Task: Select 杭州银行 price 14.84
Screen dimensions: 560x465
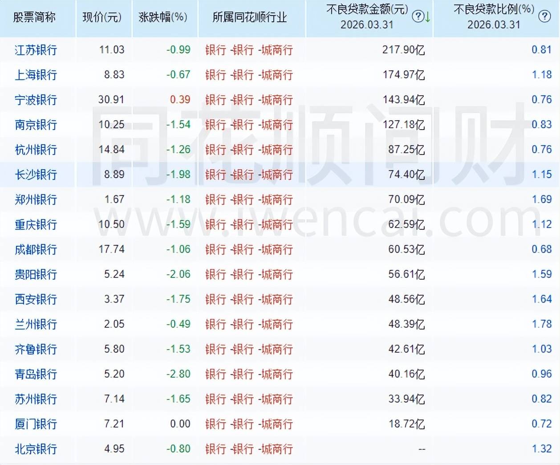Action: click(x=111, y=149)
